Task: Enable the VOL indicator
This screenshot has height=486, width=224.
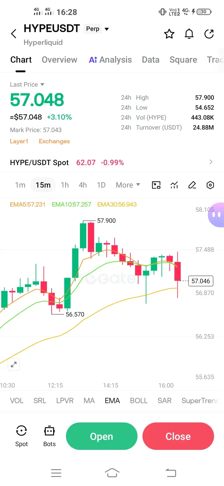Action: coord(17,401)
